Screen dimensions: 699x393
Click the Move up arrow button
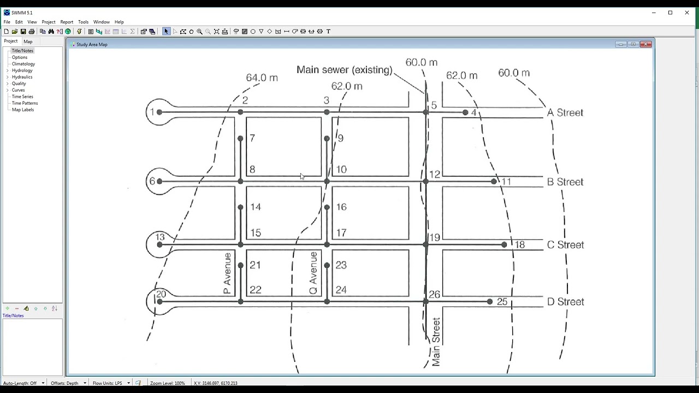coord(36,308)
